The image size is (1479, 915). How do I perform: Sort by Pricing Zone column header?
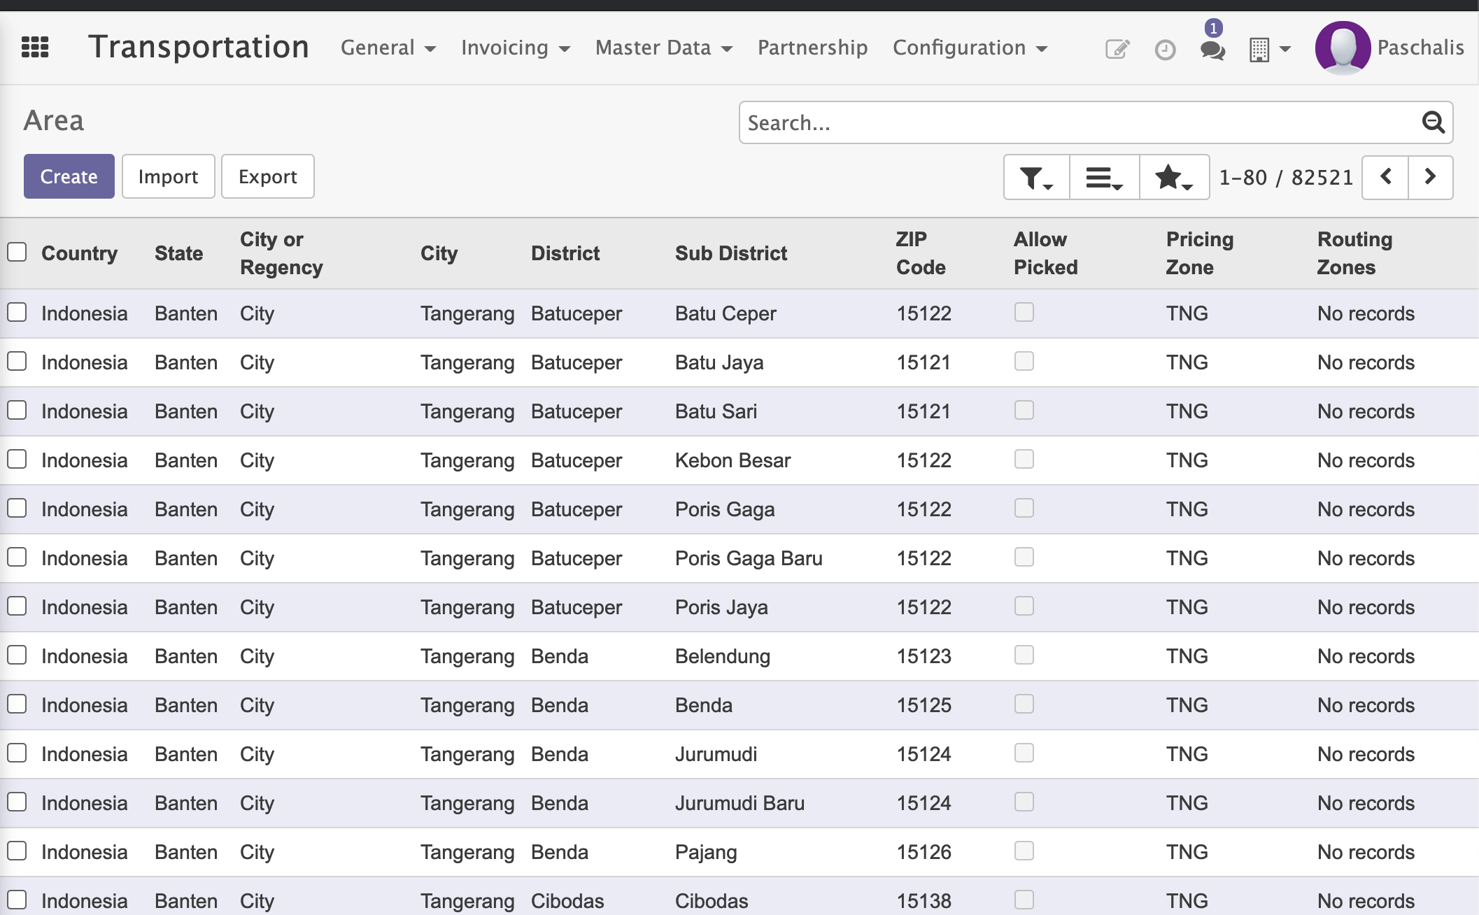pyautogui.click(x=1199, y=253)
